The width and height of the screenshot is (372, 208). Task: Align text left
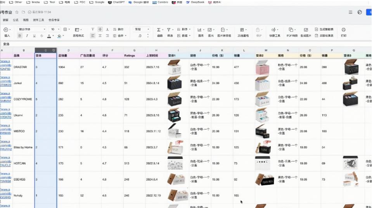click(x=93, y=36)
